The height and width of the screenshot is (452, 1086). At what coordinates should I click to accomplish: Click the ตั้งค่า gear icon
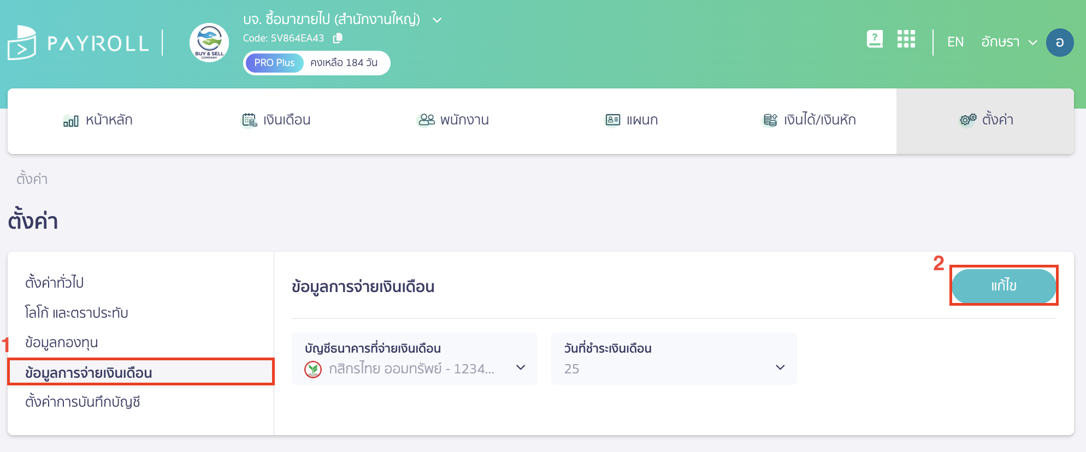(x=967, y=120)
